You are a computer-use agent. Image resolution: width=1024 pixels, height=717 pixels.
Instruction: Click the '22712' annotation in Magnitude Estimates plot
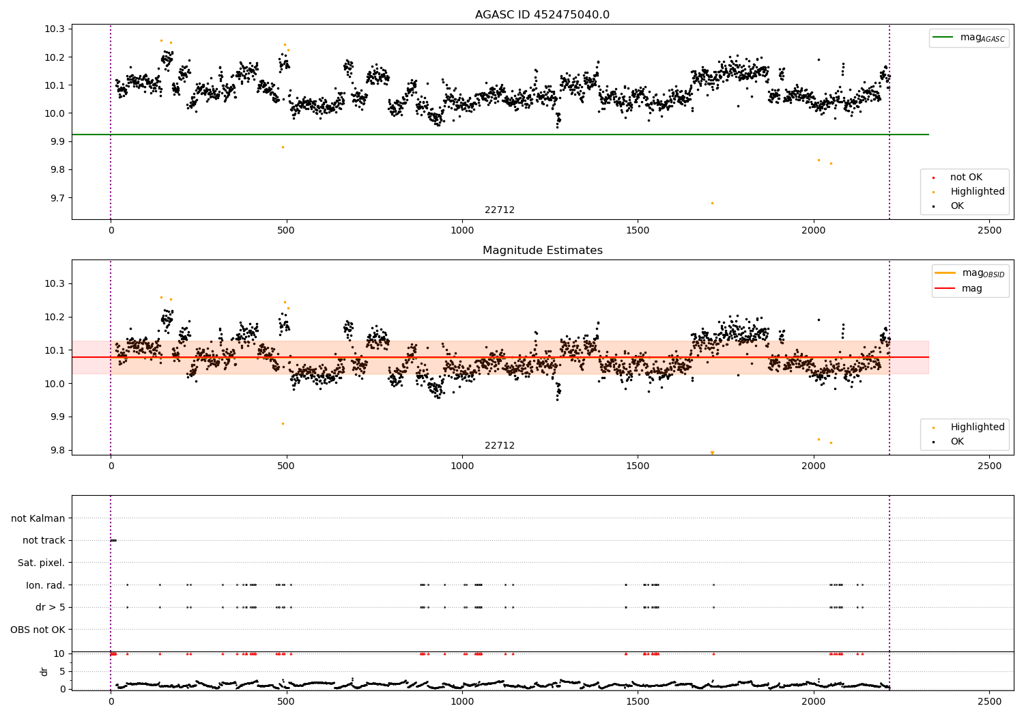500,446
